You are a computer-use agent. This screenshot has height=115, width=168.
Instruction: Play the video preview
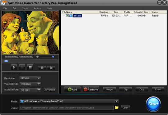pyautogui.click(x=14, y=67)
